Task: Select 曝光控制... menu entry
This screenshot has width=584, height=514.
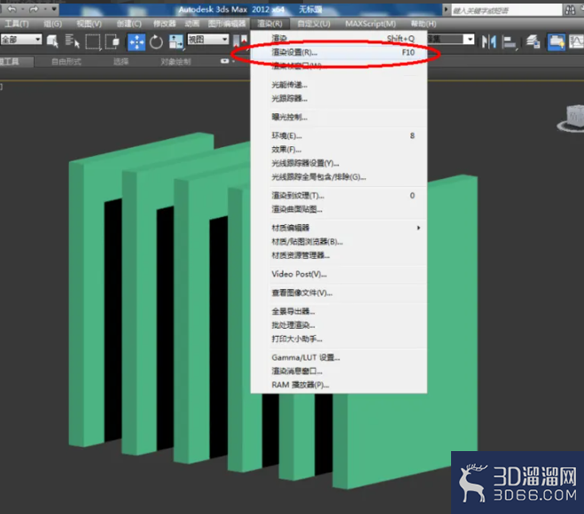Action: coord(339,117)
